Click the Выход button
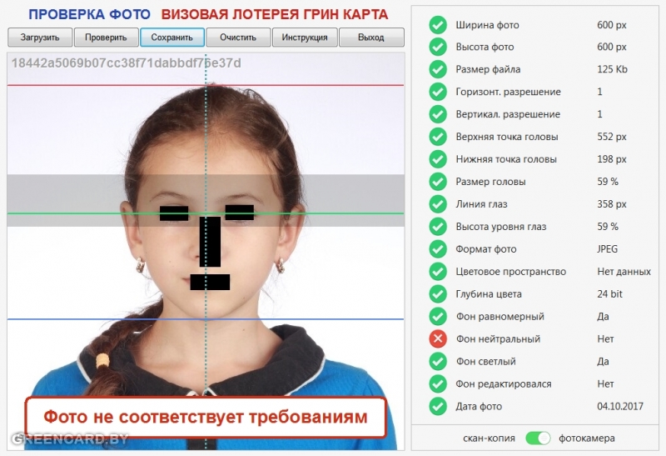 coord(371,38)
